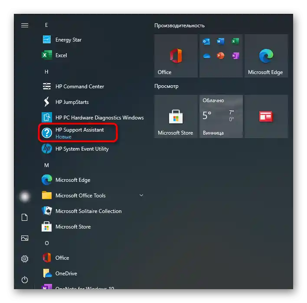
Task: Expand Microsoft Office Tools chevron
Action: click(x=141, y=195)
